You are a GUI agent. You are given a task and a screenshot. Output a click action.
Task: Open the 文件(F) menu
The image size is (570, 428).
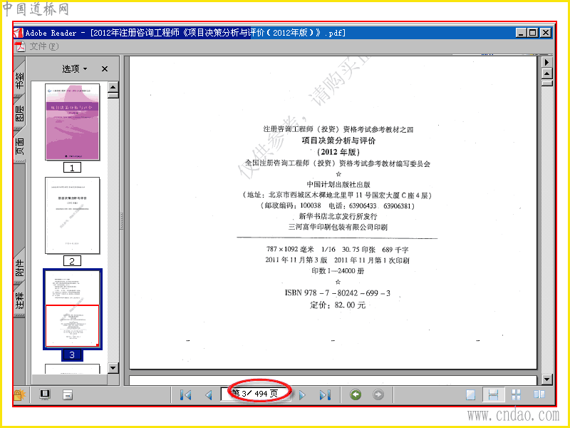tap(43, 46)
